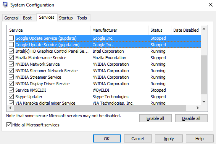This screenshot has height=144, width=216.
Task: Click the Skype Technologies manufacturer cell
Action: coord(110,97)
